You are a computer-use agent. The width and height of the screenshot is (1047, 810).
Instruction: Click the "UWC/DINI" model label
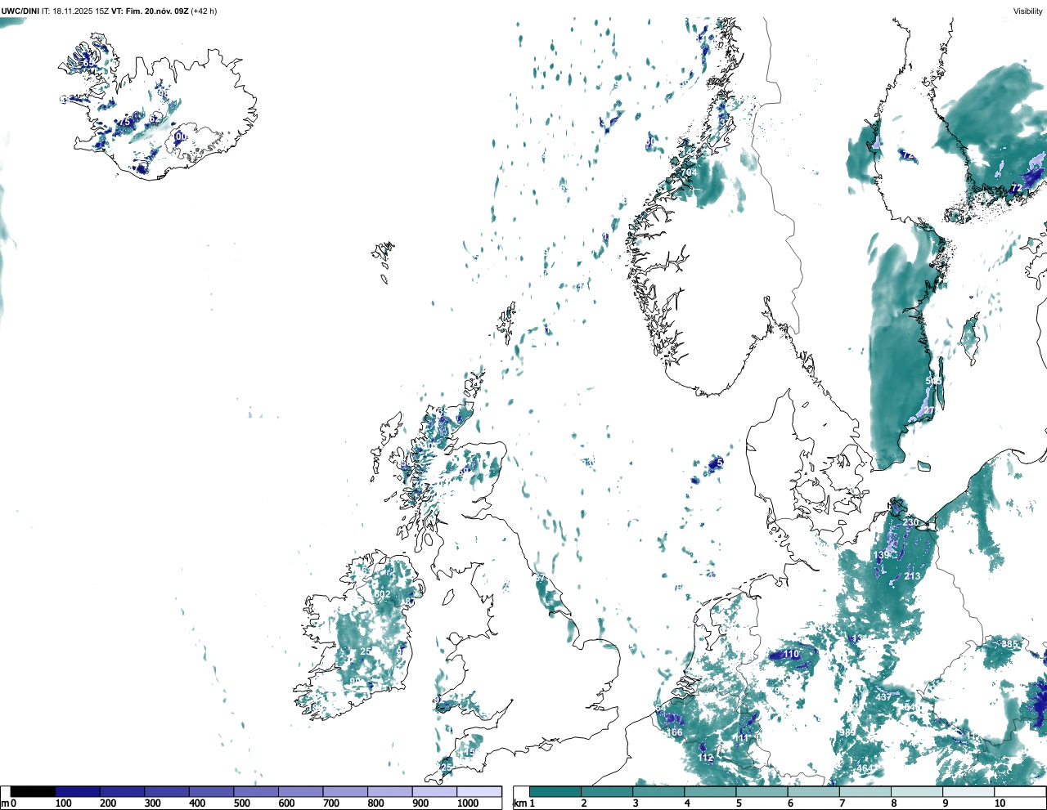pyautogui.click(x=20, y=11)
